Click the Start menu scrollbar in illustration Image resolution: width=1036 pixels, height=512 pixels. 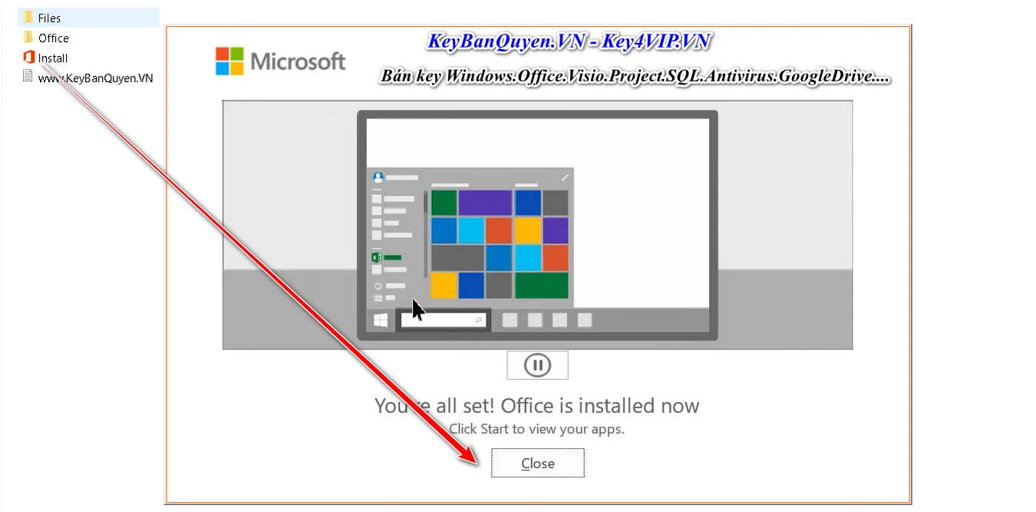(426, 234)
